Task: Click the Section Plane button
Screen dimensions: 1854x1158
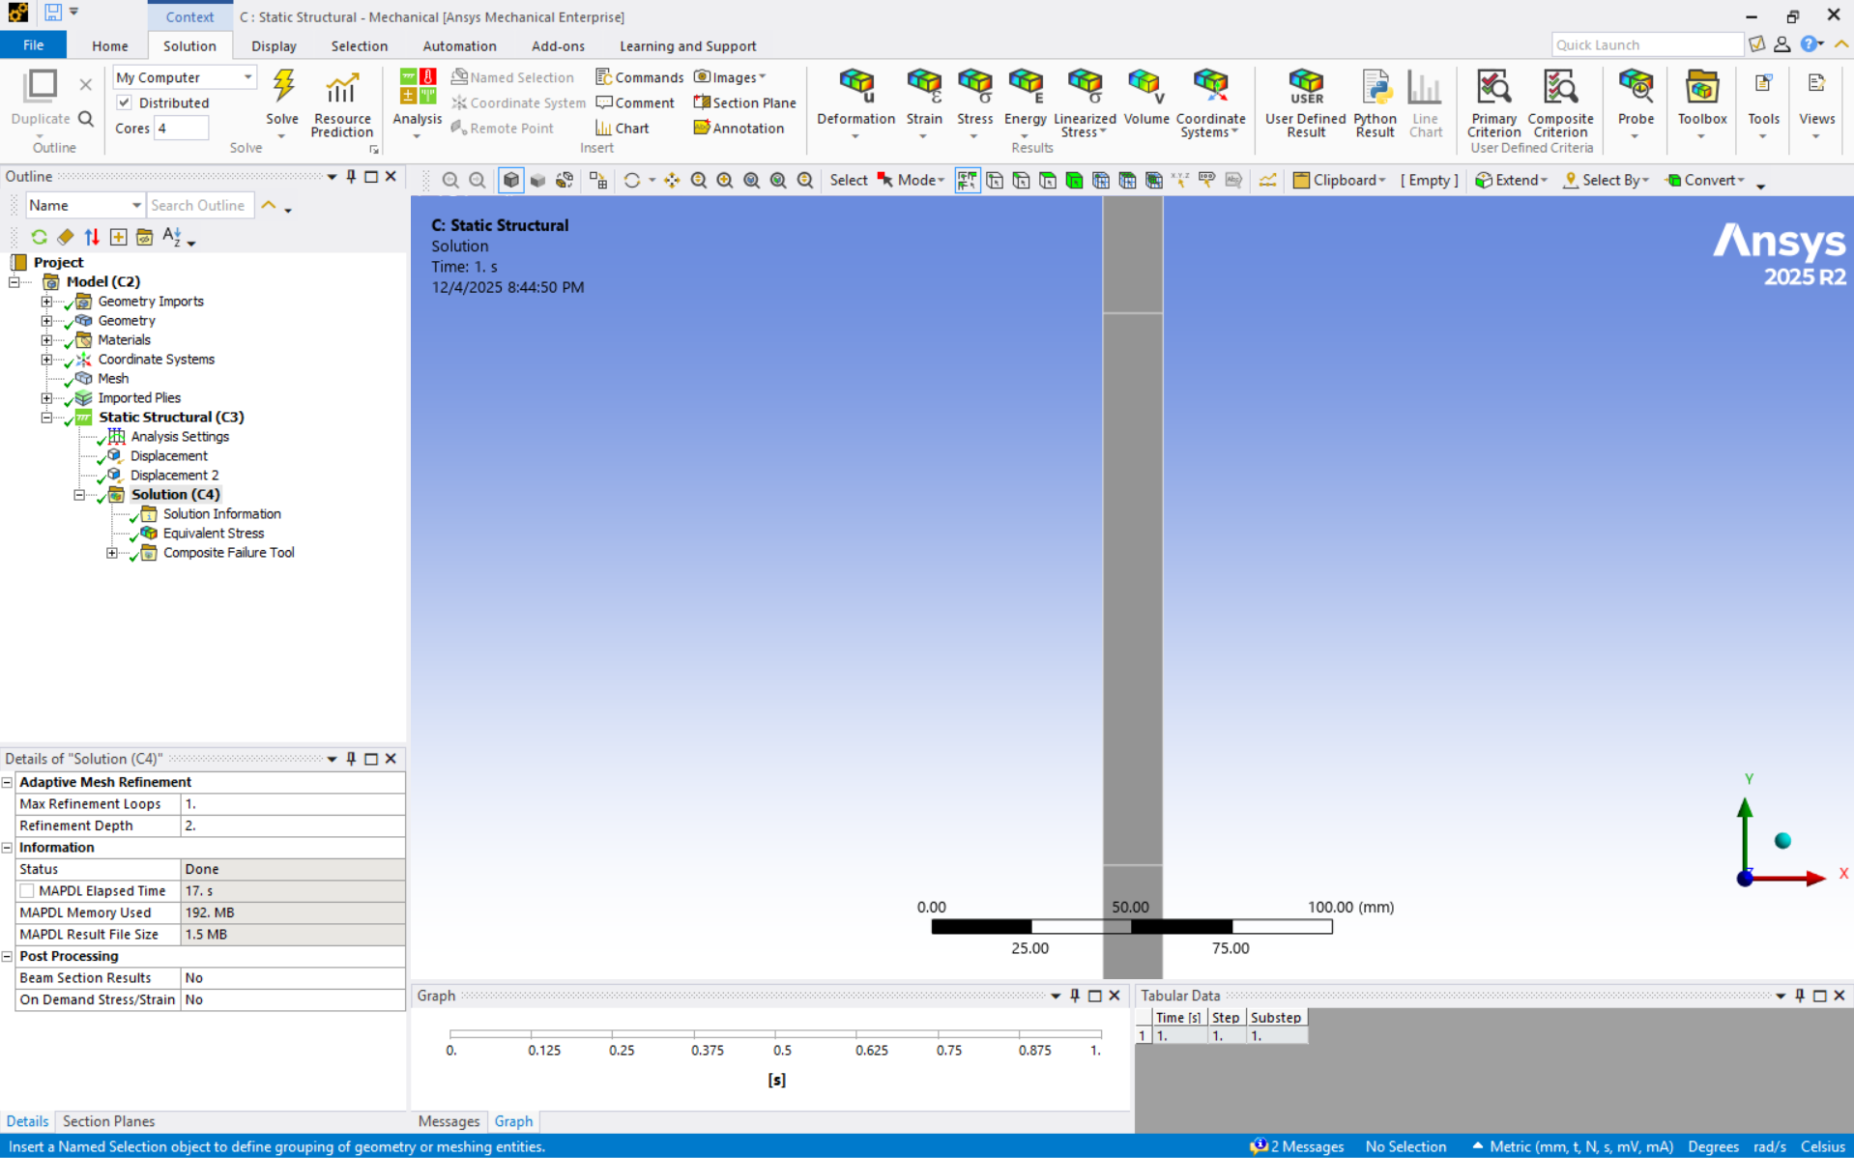Action: [744, 102]
